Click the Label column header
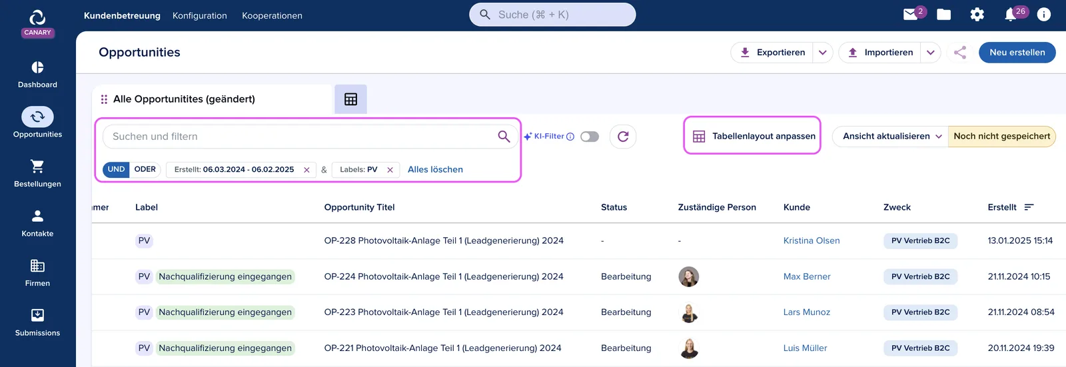Image resolution: width=1066 pixels, height=367 pixels. (147, 207)
